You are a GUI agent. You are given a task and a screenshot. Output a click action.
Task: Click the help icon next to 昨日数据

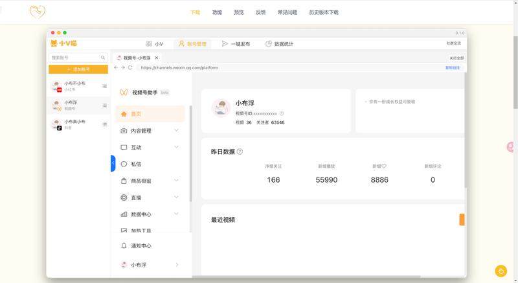point(240,152)
